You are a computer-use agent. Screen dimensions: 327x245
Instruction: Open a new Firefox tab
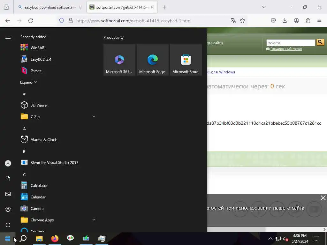[x=164, y=7]
